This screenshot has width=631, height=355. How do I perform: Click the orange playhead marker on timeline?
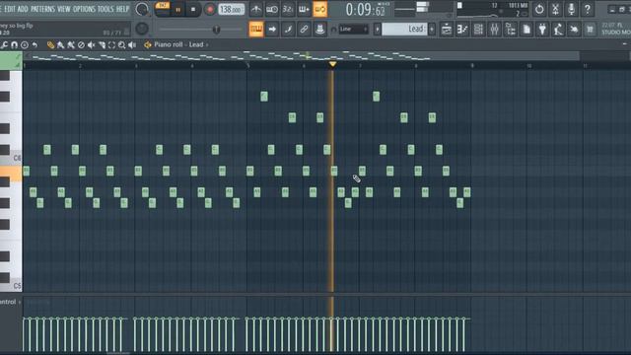pyautogui.click(x=332, y=64)
